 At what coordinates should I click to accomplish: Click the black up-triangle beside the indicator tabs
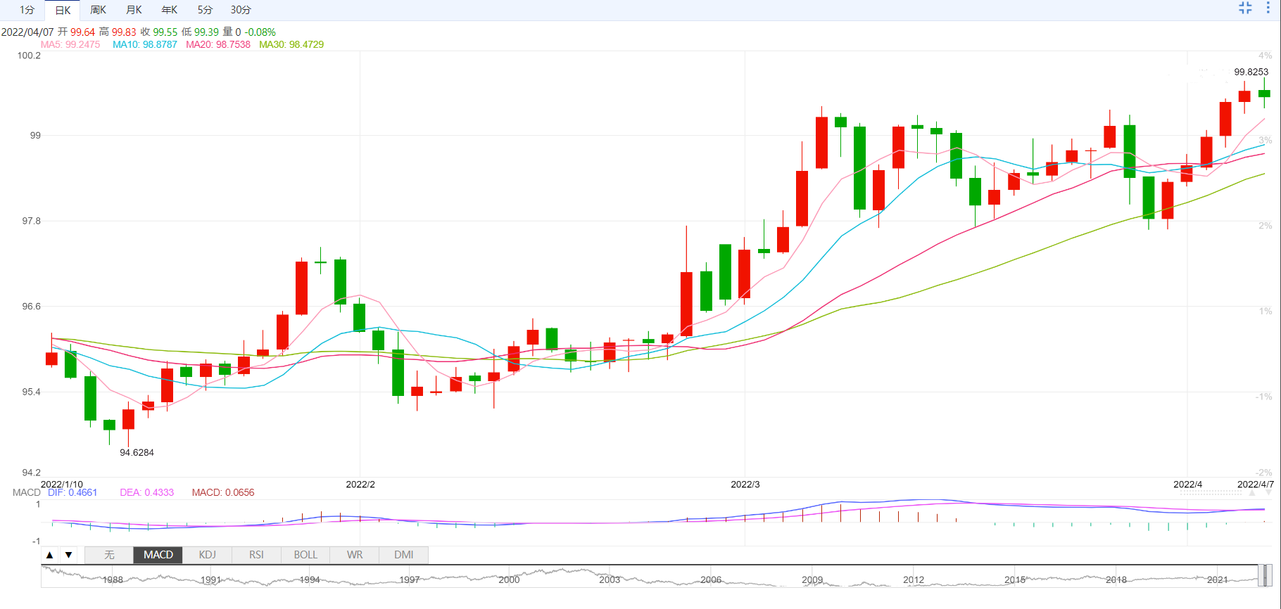point(50,555)
